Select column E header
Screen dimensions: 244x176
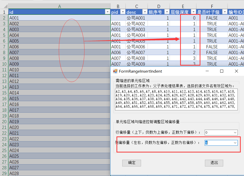pyautogui.click(x=183, y=6)
